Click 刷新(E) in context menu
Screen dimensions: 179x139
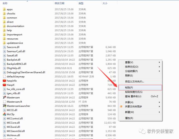(129, 76)
